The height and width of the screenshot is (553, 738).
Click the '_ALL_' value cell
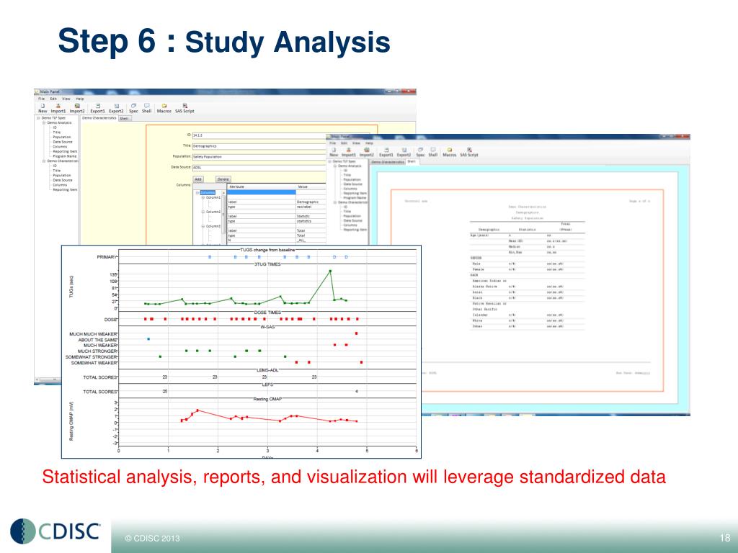click(311, 240)
